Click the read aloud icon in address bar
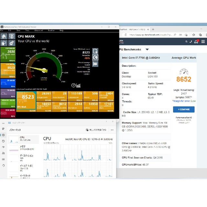Image resolution: width=207 pixels, height=207 pixels. click(x=175, y=35)
